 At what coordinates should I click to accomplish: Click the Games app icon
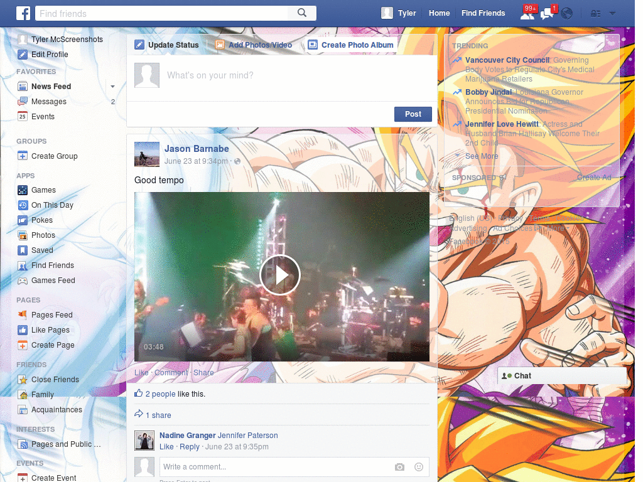coord(23,190)
